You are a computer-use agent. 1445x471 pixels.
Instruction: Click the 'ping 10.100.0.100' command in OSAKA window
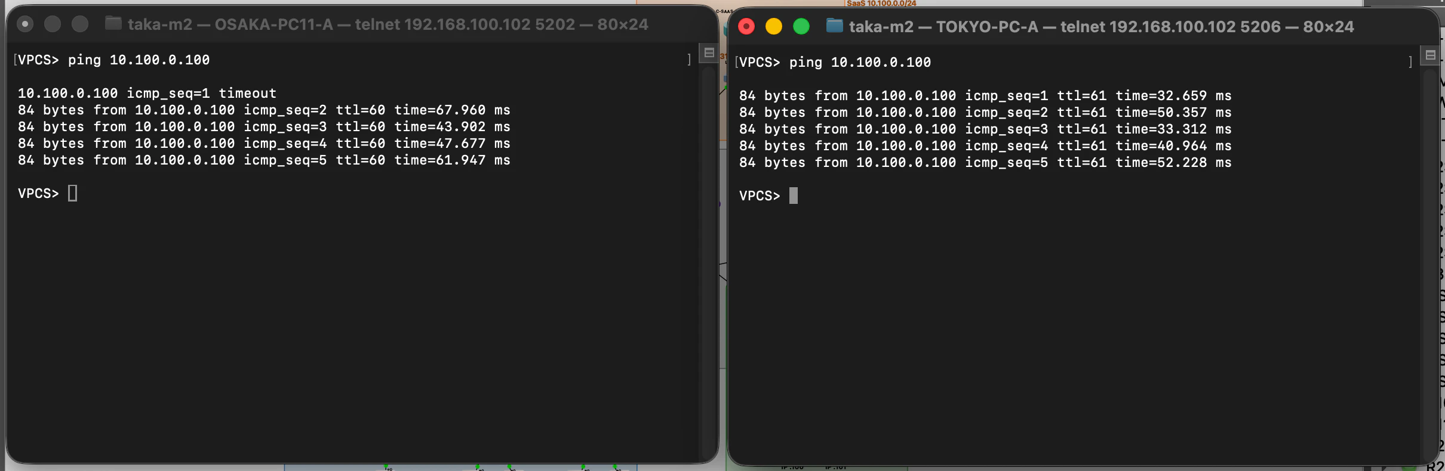[x=139, y=60]
